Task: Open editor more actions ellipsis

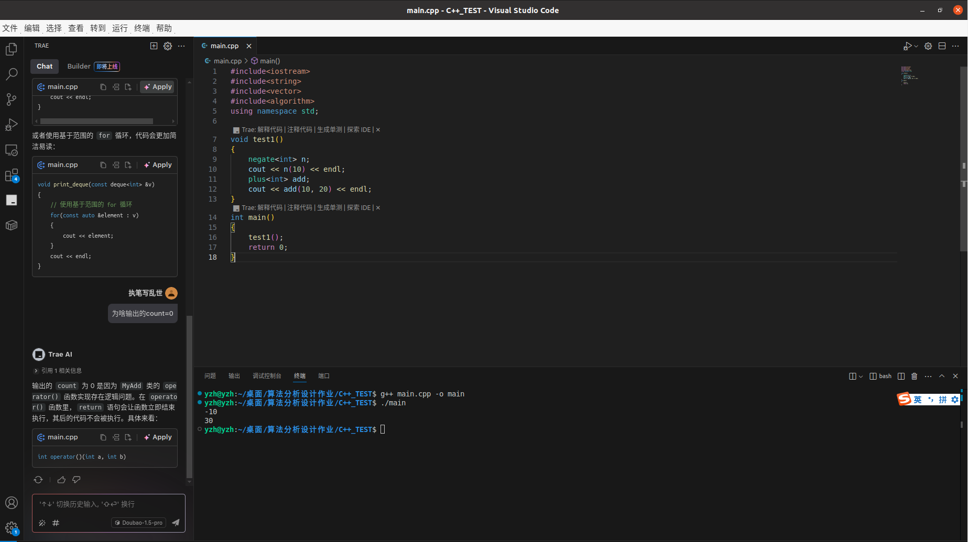Action: click(955, 46)
